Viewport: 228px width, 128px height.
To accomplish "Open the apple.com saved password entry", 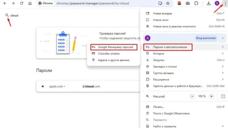I will point(88,86).
